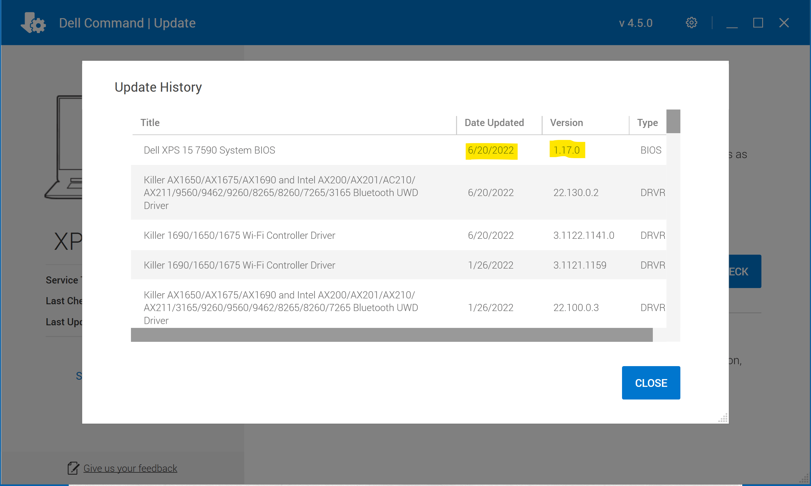Click the feedback pencil icon

[x=73, y=468]
